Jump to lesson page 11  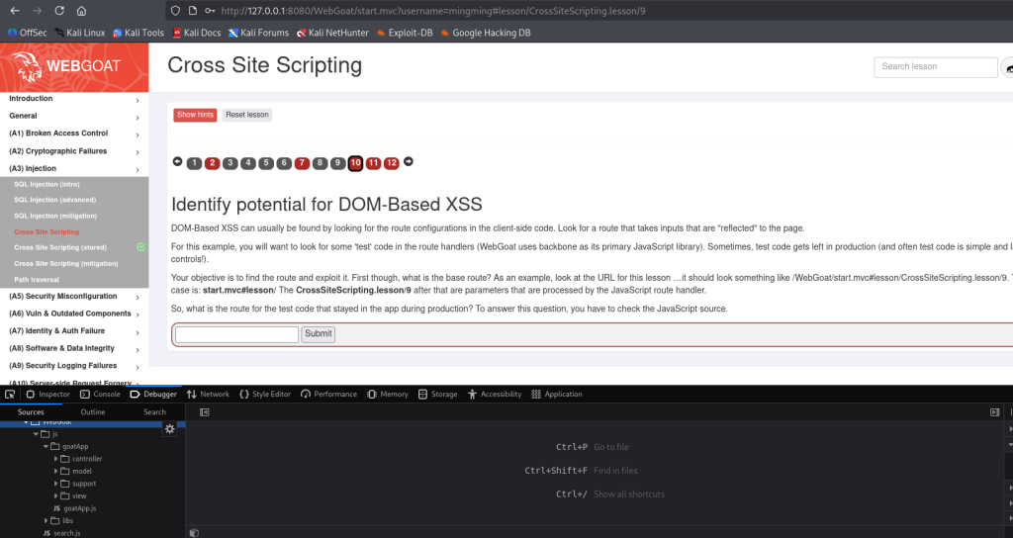pyautogui.click(x=373, y=163)
